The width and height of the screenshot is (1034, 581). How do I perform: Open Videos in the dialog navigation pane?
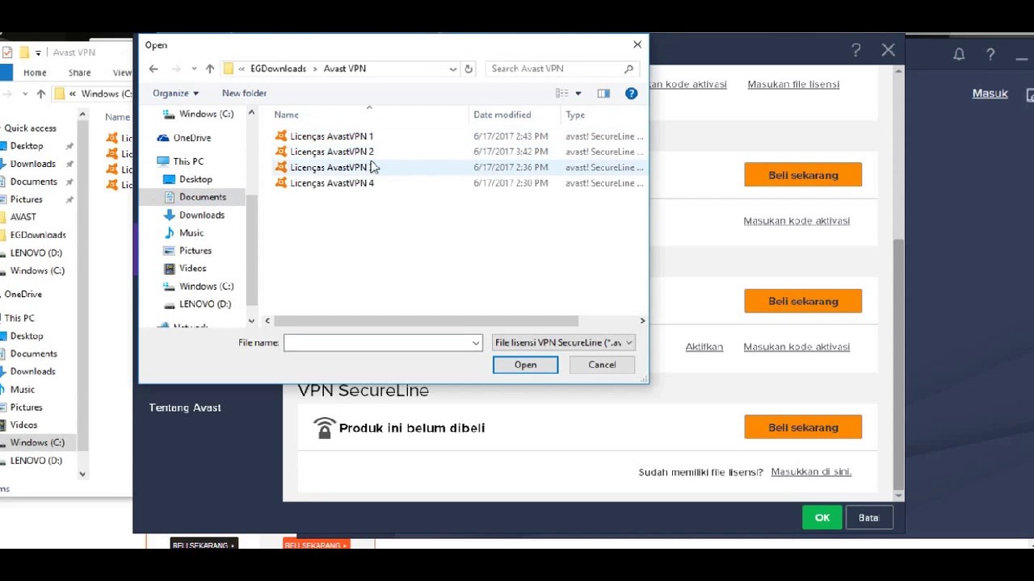[192, 268]
